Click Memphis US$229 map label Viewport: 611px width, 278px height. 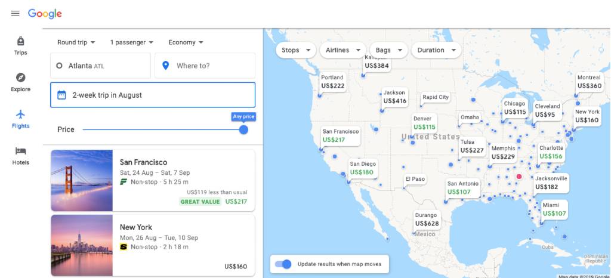(x=503, y=153)
